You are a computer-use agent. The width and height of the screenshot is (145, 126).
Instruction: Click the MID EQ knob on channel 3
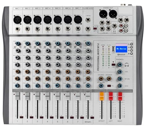pyautogui.click(x=37, y=58)
